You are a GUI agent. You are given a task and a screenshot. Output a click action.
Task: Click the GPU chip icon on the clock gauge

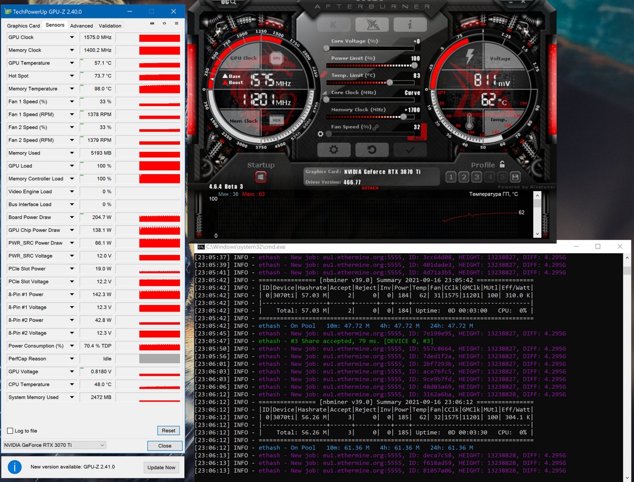click(276, 58)
